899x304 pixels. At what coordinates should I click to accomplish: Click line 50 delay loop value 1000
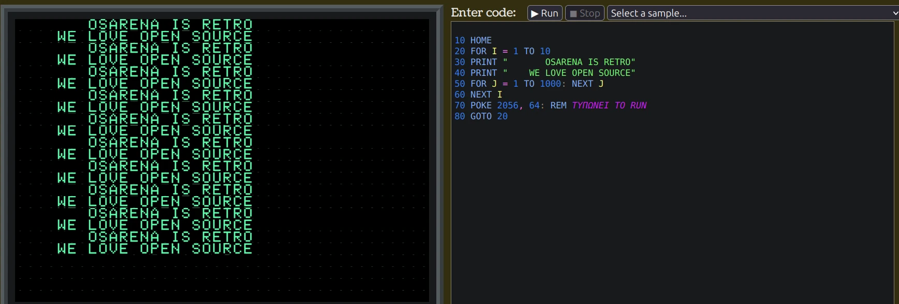coord(550,84)
